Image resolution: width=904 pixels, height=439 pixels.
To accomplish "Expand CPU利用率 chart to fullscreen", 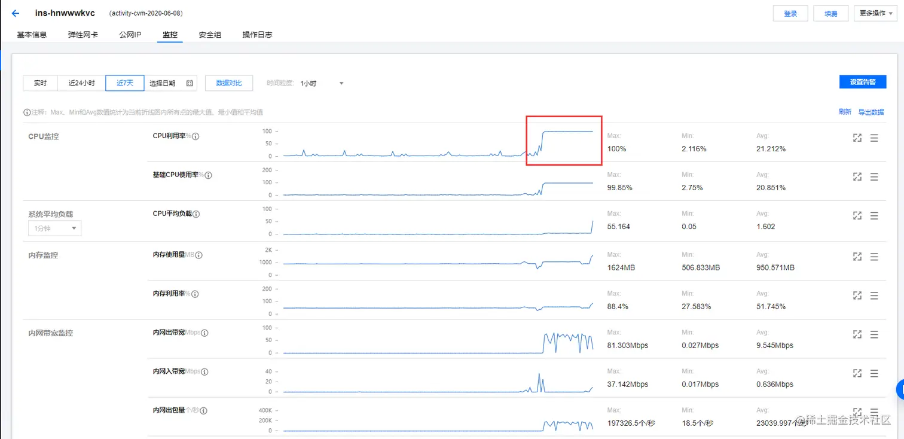I will click(857, 138).
